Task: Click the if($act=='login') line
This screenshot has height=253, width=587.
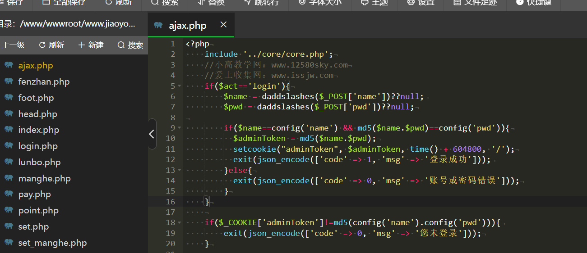Action: pos(247,86)
